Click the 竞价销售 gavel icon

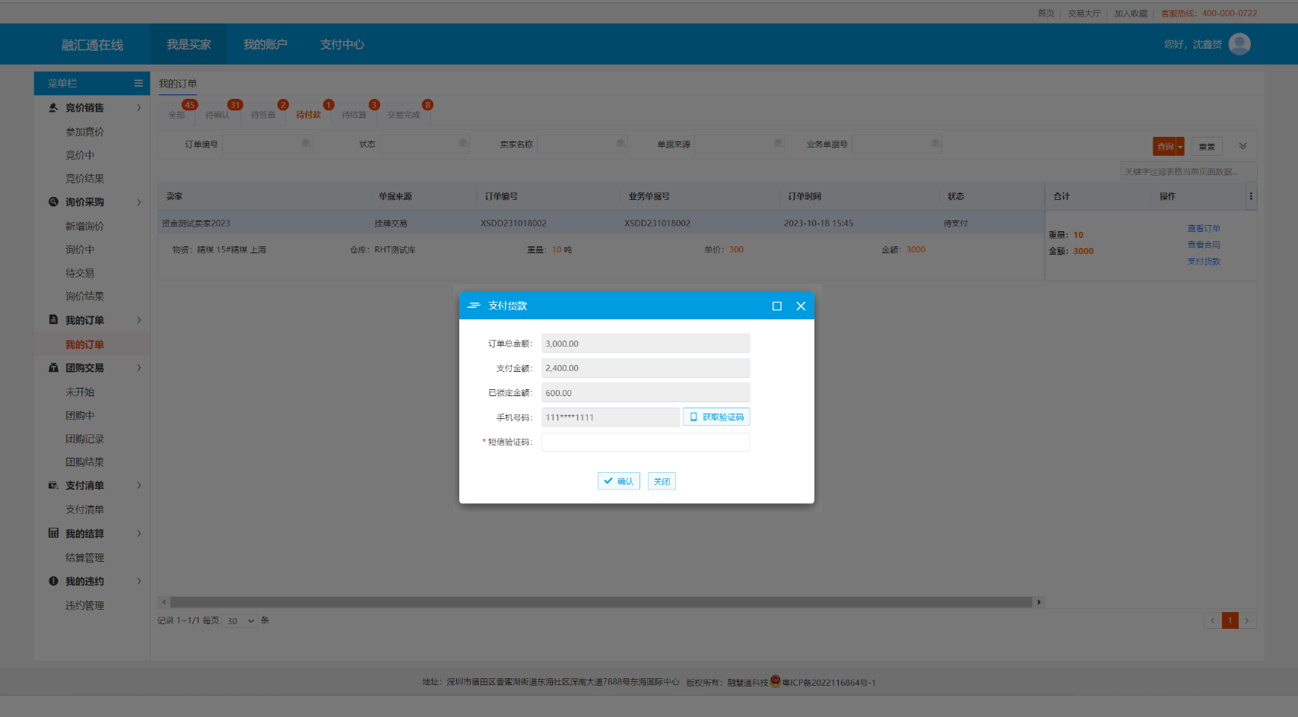pos(53,107)
